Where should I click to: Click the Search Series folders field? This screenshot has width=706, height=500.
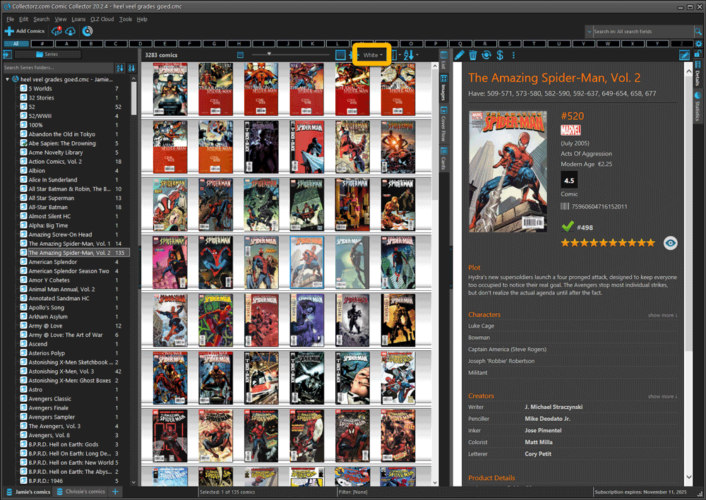58,68
